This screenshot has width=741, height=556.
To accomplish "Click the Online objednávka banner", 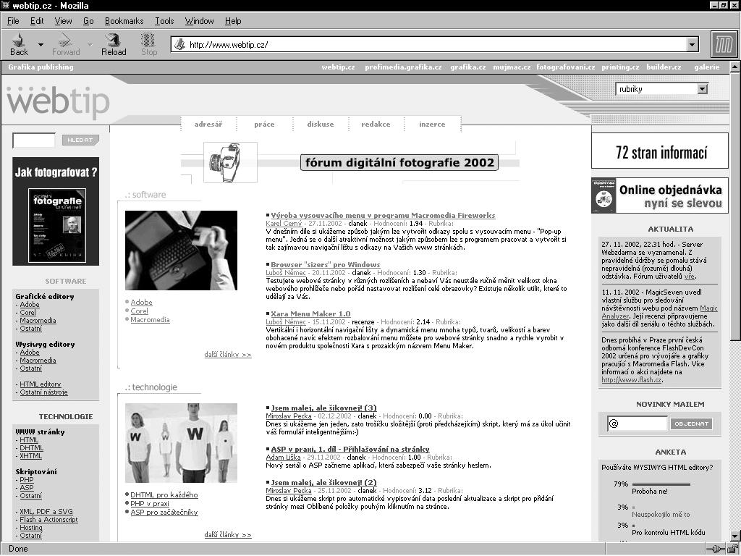I will pyautogui.click(x=660, y=195).
